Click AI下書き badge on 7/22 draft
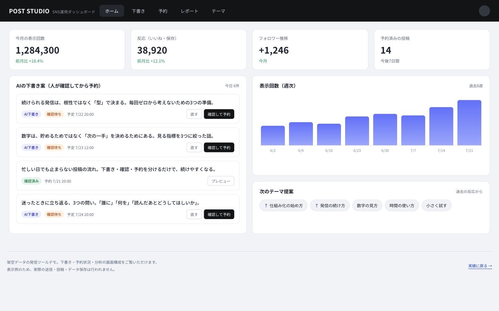The image size is (499, 311). tap(31, 114)
